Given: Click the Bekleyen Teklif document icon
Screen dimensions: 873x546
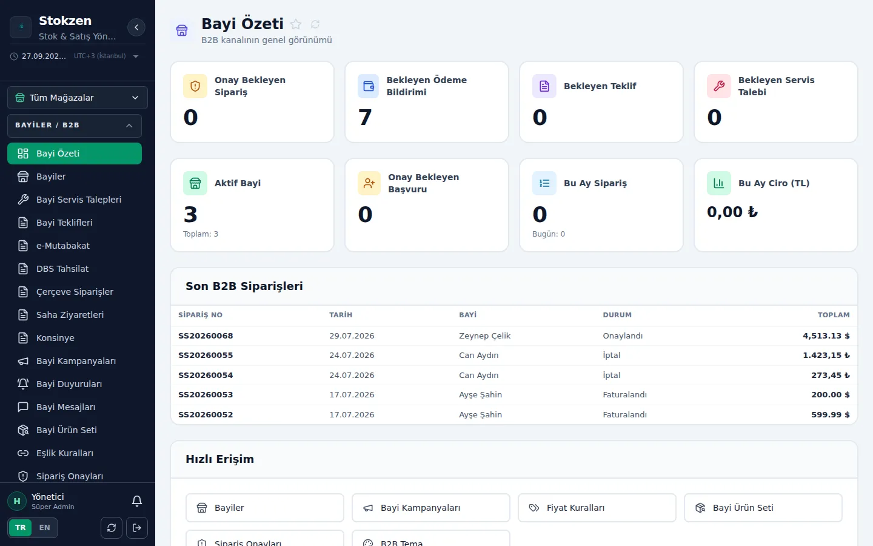Looking at the screenshot, I should coord(544,86).
